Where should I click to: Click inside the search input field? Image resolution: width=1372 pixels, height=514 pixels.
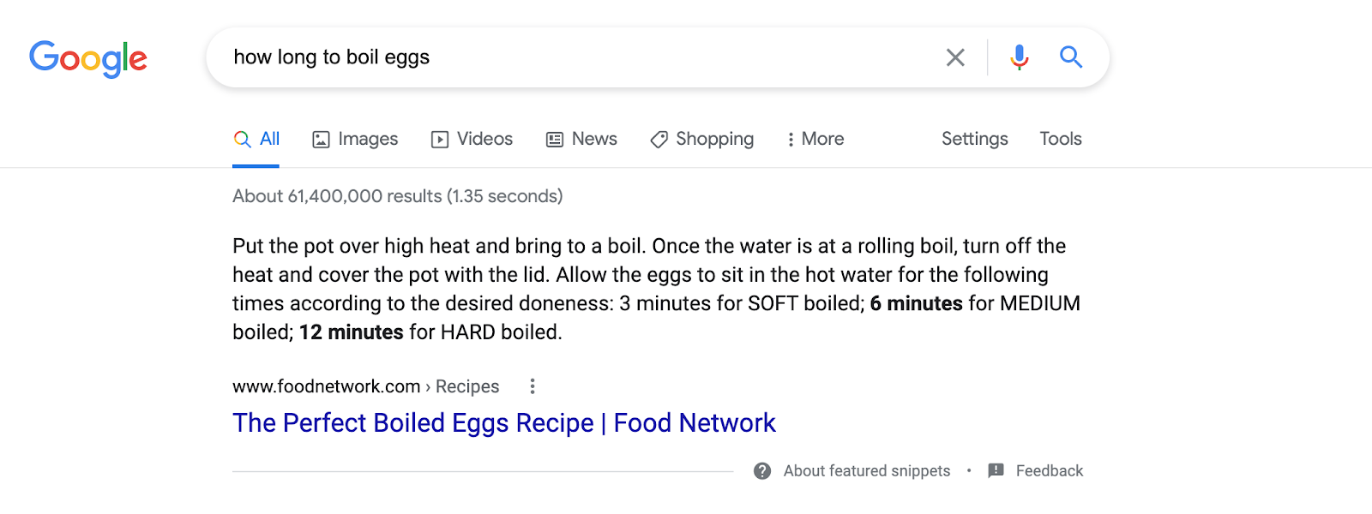[x=514, y=57]
